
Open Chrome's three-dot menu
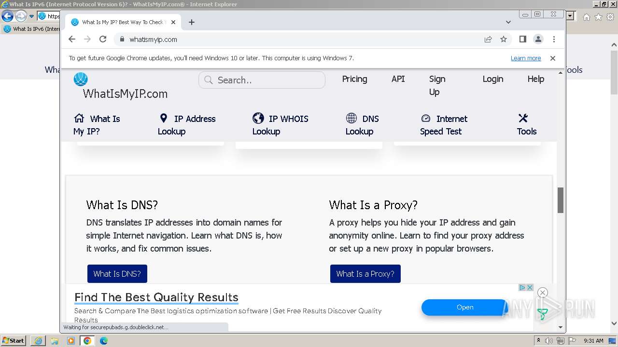click(554, 40)
